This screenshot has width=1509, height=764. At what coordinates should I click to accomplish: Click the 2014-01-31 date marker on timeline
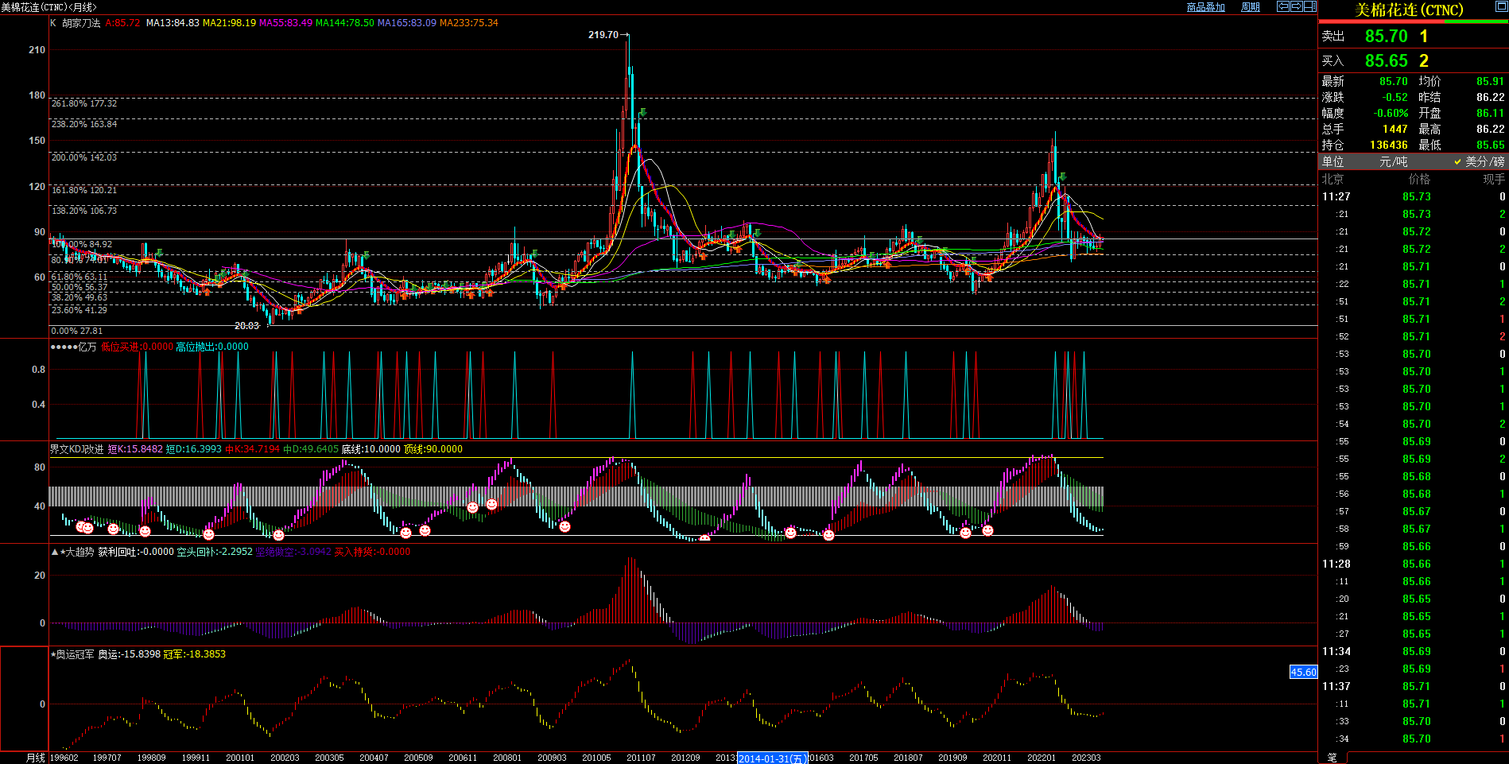(x=772, y=758)
